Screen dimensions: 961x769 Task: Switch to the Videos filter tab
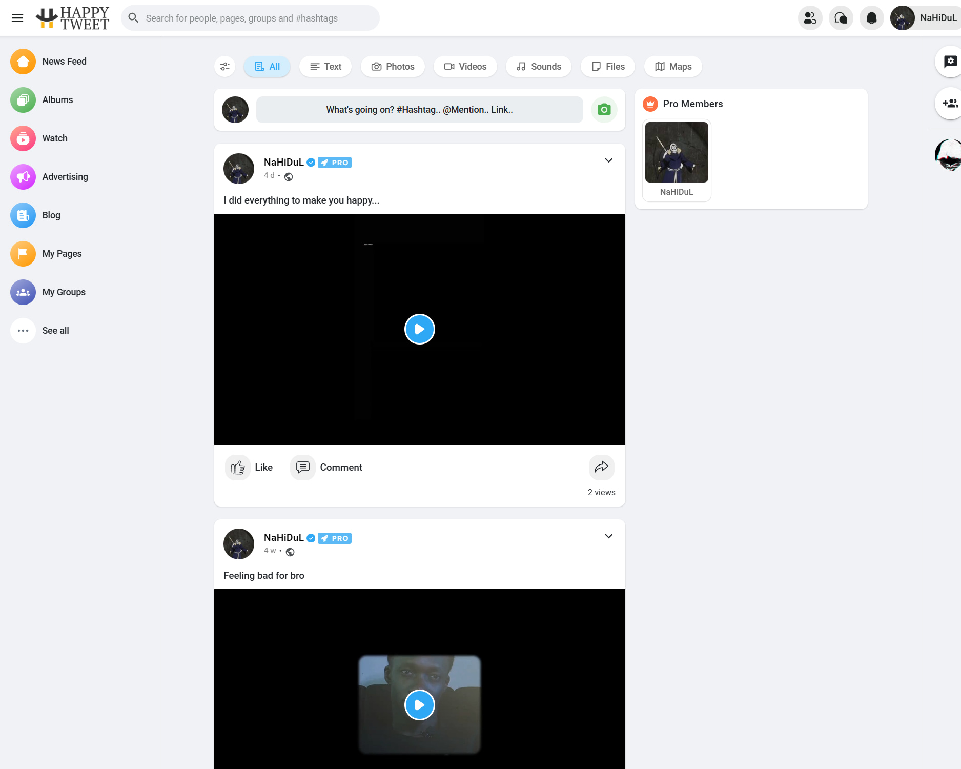pos(465,67)
